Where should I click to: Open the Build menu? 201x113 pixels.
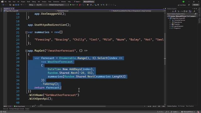click(29, 2)
